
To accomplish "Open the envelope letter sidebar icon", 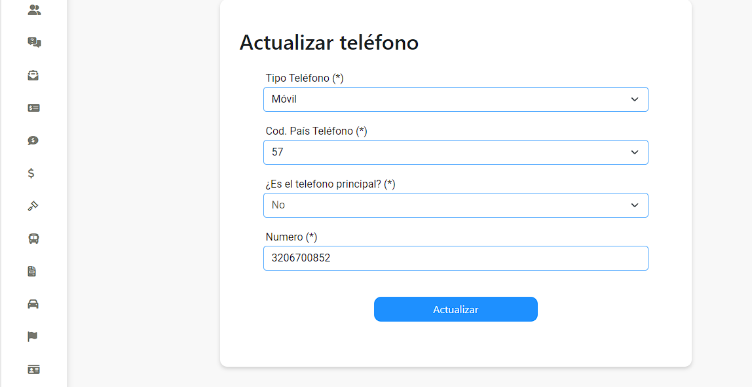I will pos(33,75).
